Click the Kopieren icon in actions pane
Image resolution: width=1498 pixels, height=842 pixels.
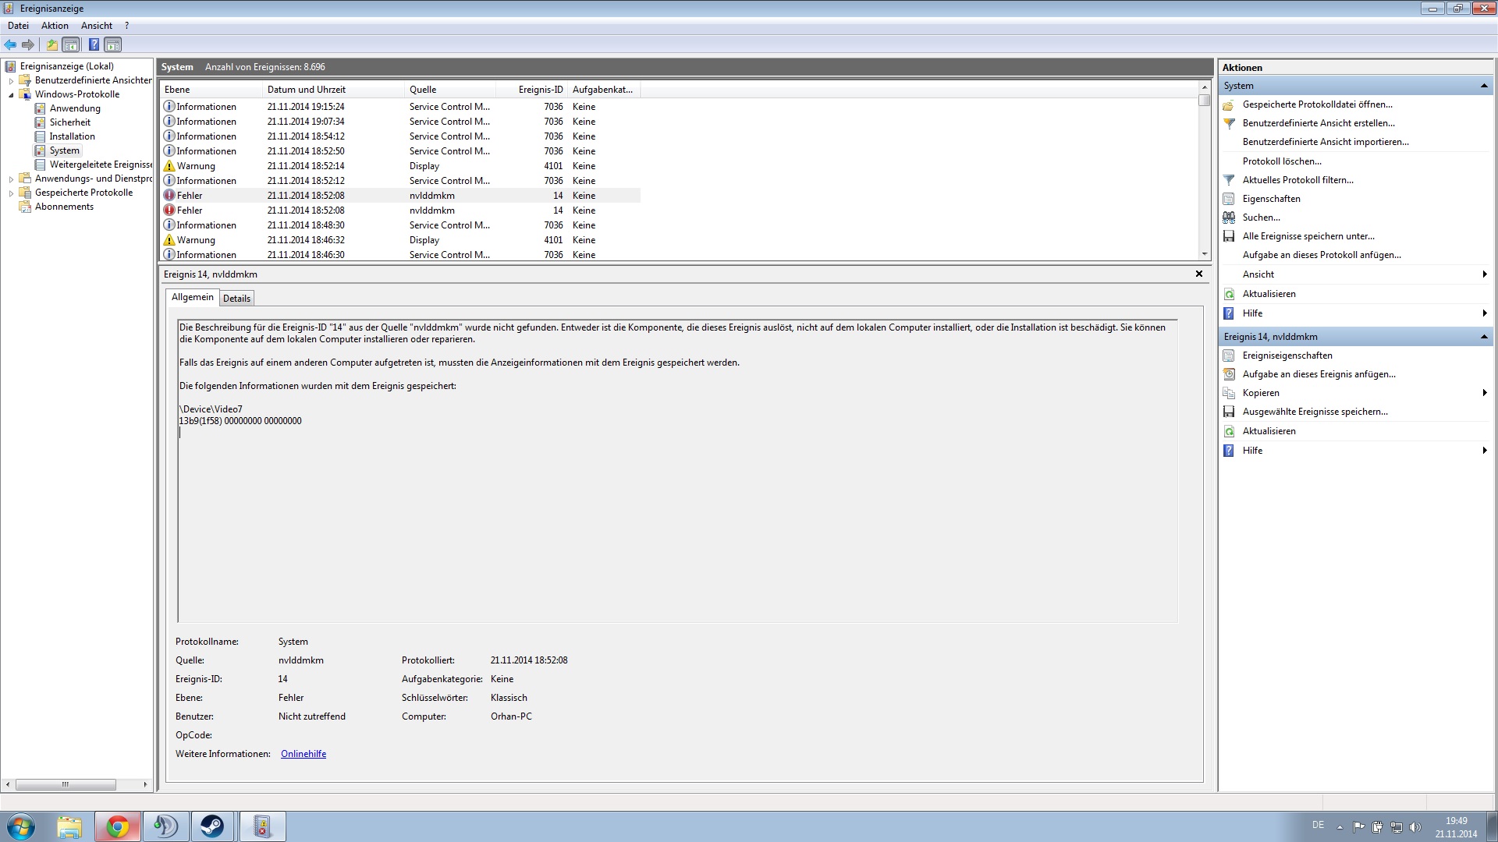pos(1229,393)
